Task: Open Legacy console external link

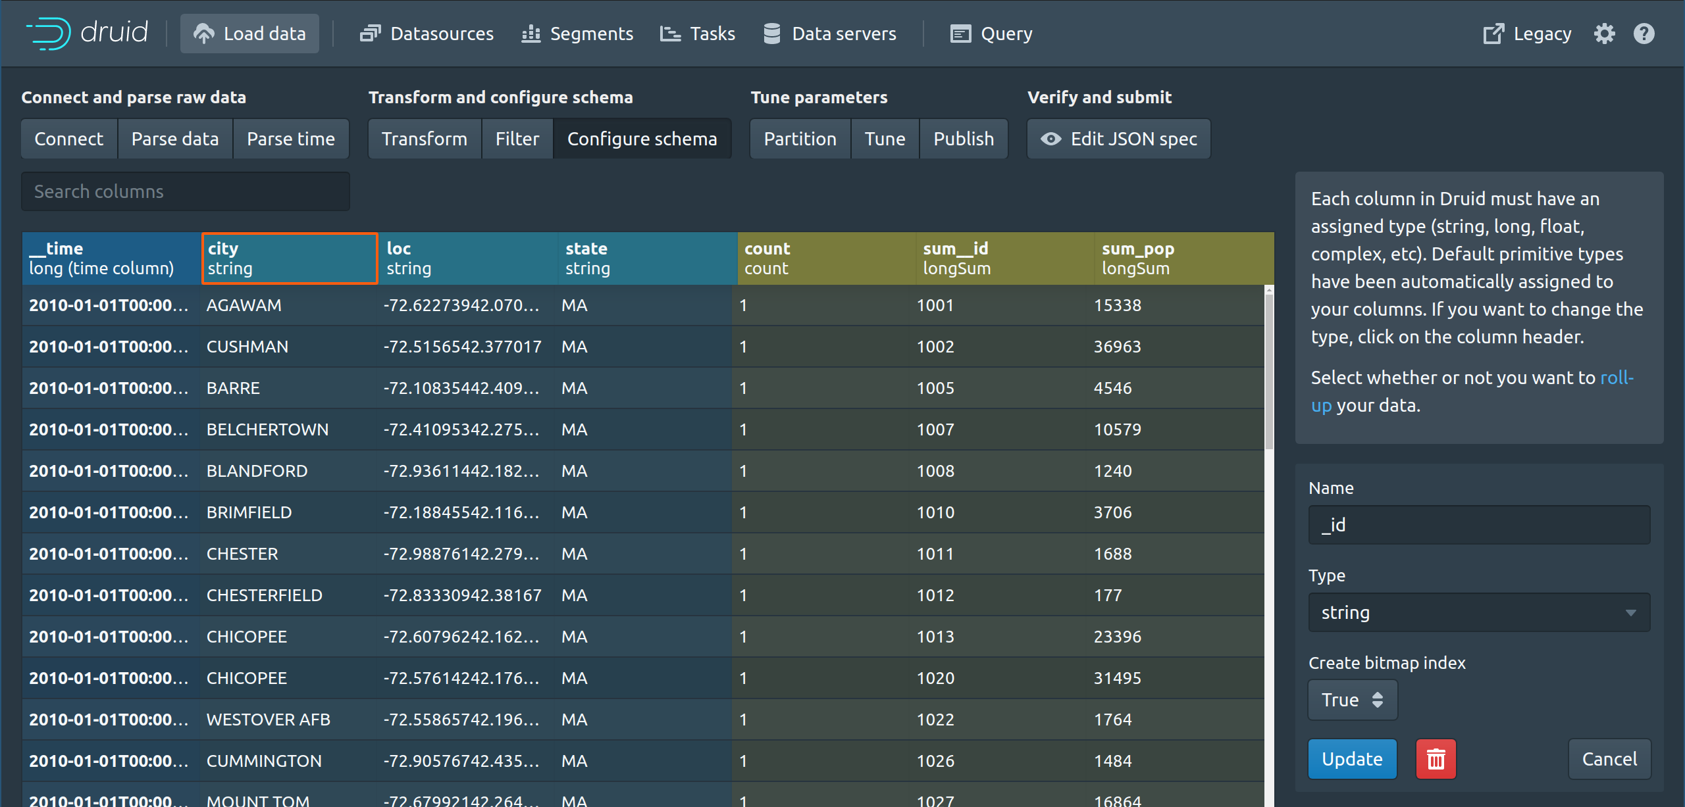Action: (x=1527, y=34)
